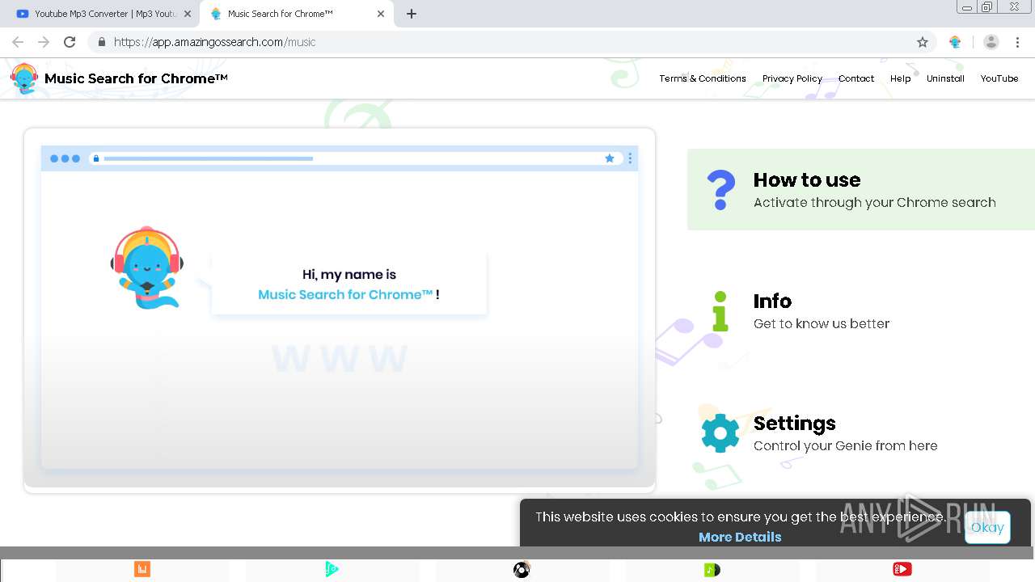Open the Help link
1035x582 pixels.
[900, 78]
